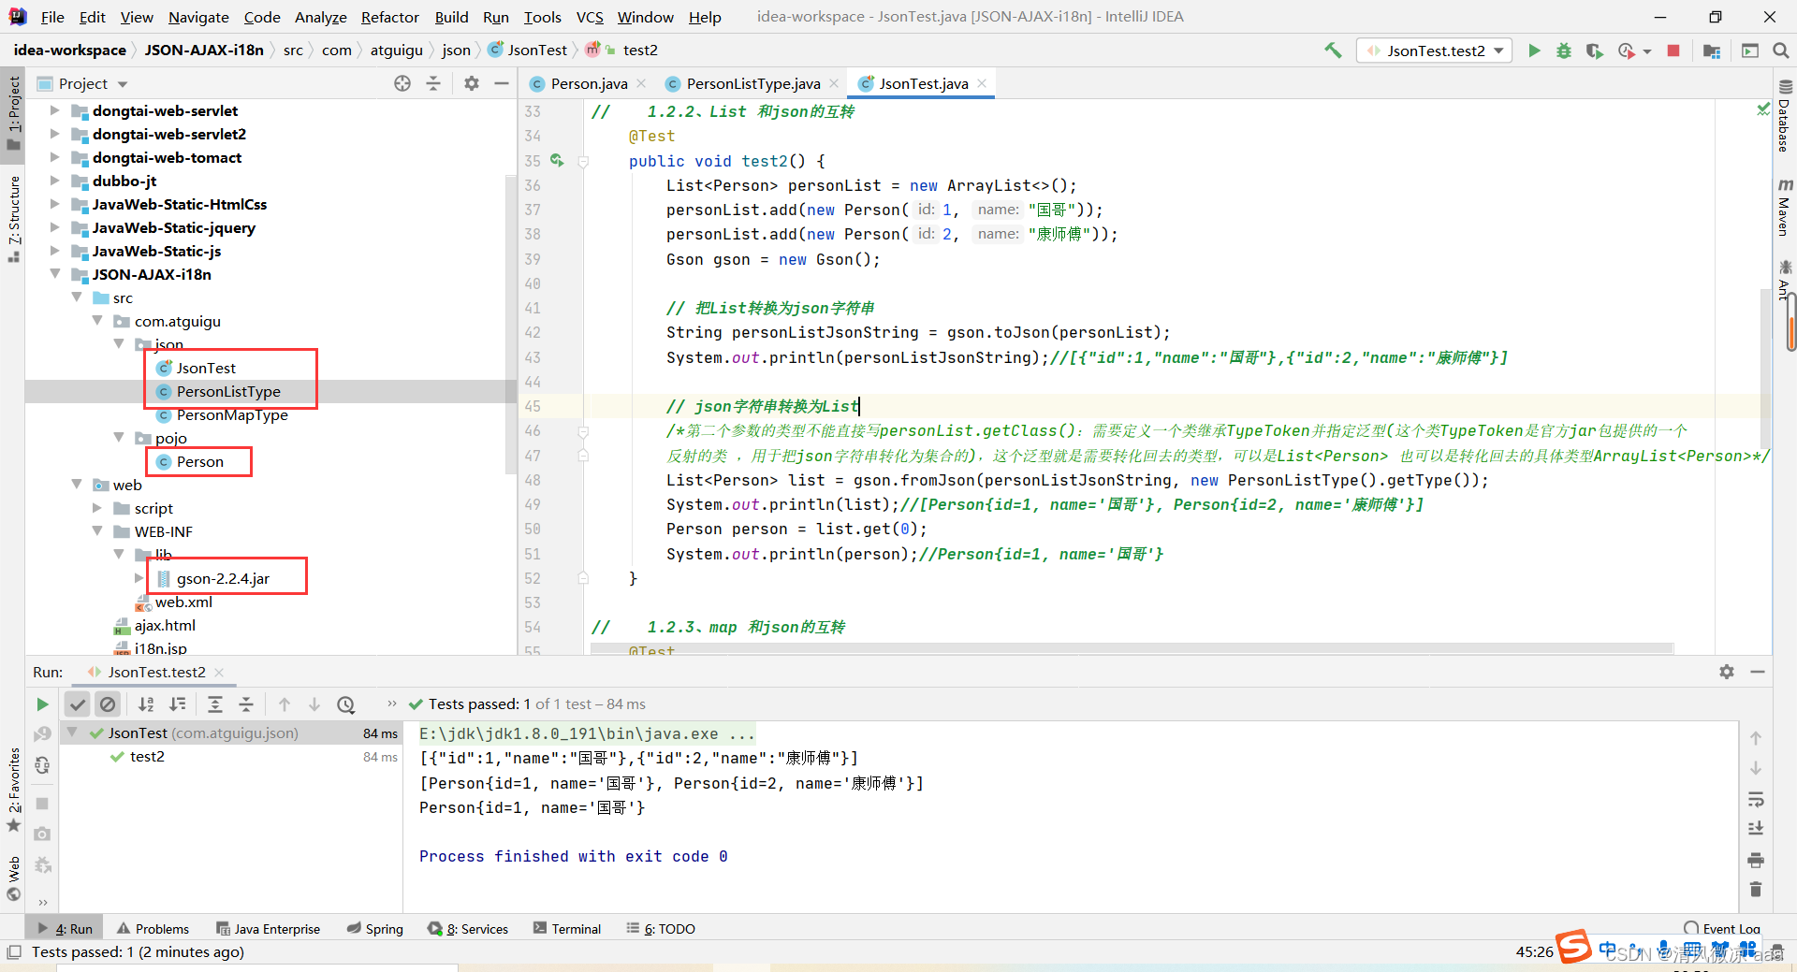The height and width of the screenshot is (972, 1797).
Task: Open Search Everywhere magnifier icon
Action: point(1781,51)
